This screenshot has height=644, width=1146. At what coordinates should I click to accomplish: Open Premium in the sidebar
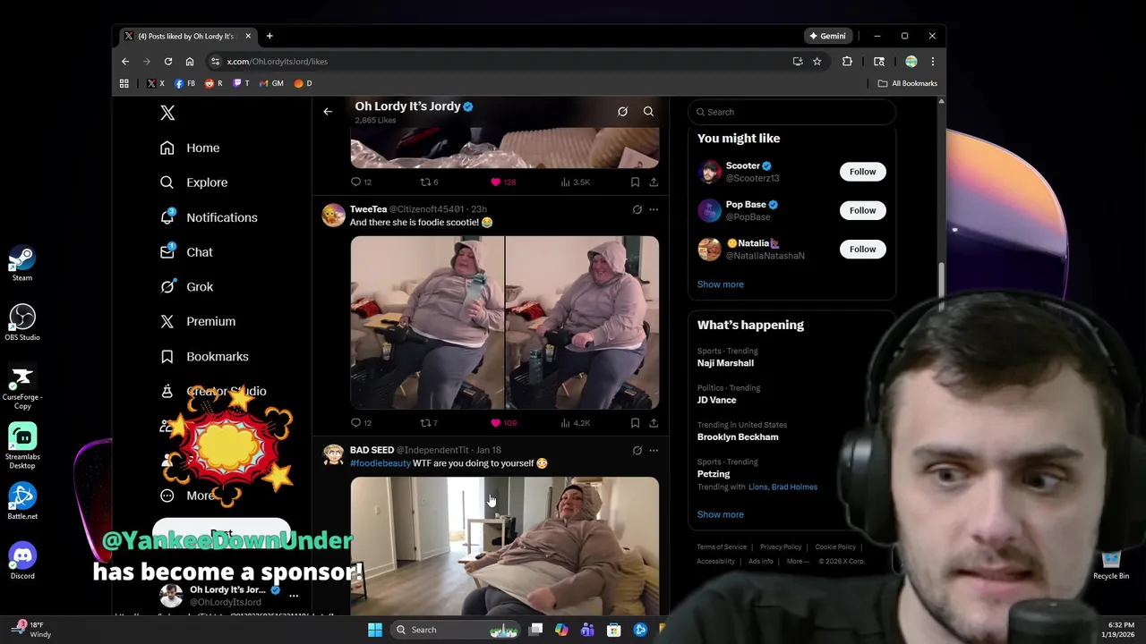[x=198, y=321]
